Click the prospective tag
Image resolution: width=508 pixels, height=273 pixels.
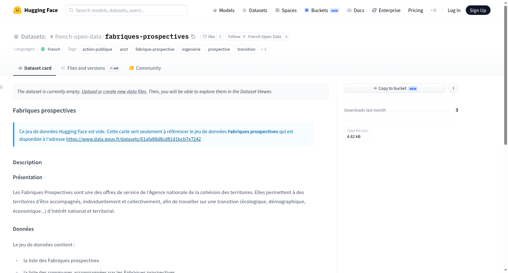click(x=219, y=49)
